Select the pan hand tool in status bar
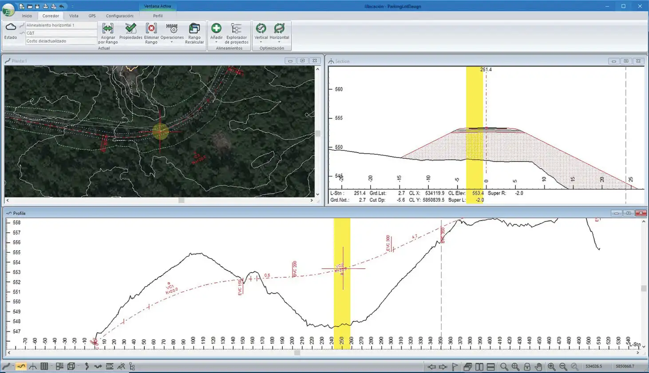 pos(538,366)
